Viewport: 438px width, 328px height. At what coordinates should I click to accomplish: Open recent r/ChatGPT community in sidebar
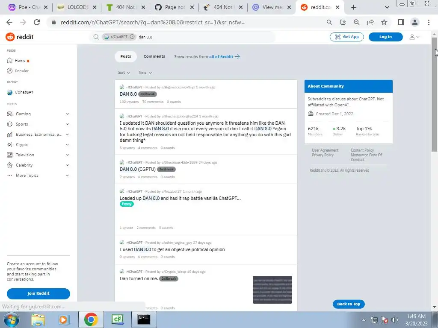[x=20, y=92]
